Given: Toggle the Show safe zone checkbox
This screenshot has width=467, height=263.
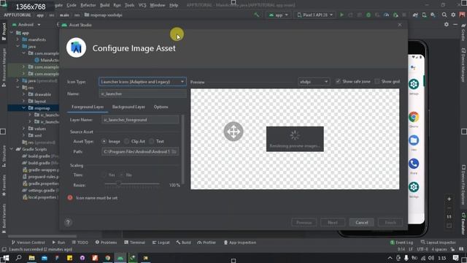Looking at the screenshot, I should tap(338, 81).
